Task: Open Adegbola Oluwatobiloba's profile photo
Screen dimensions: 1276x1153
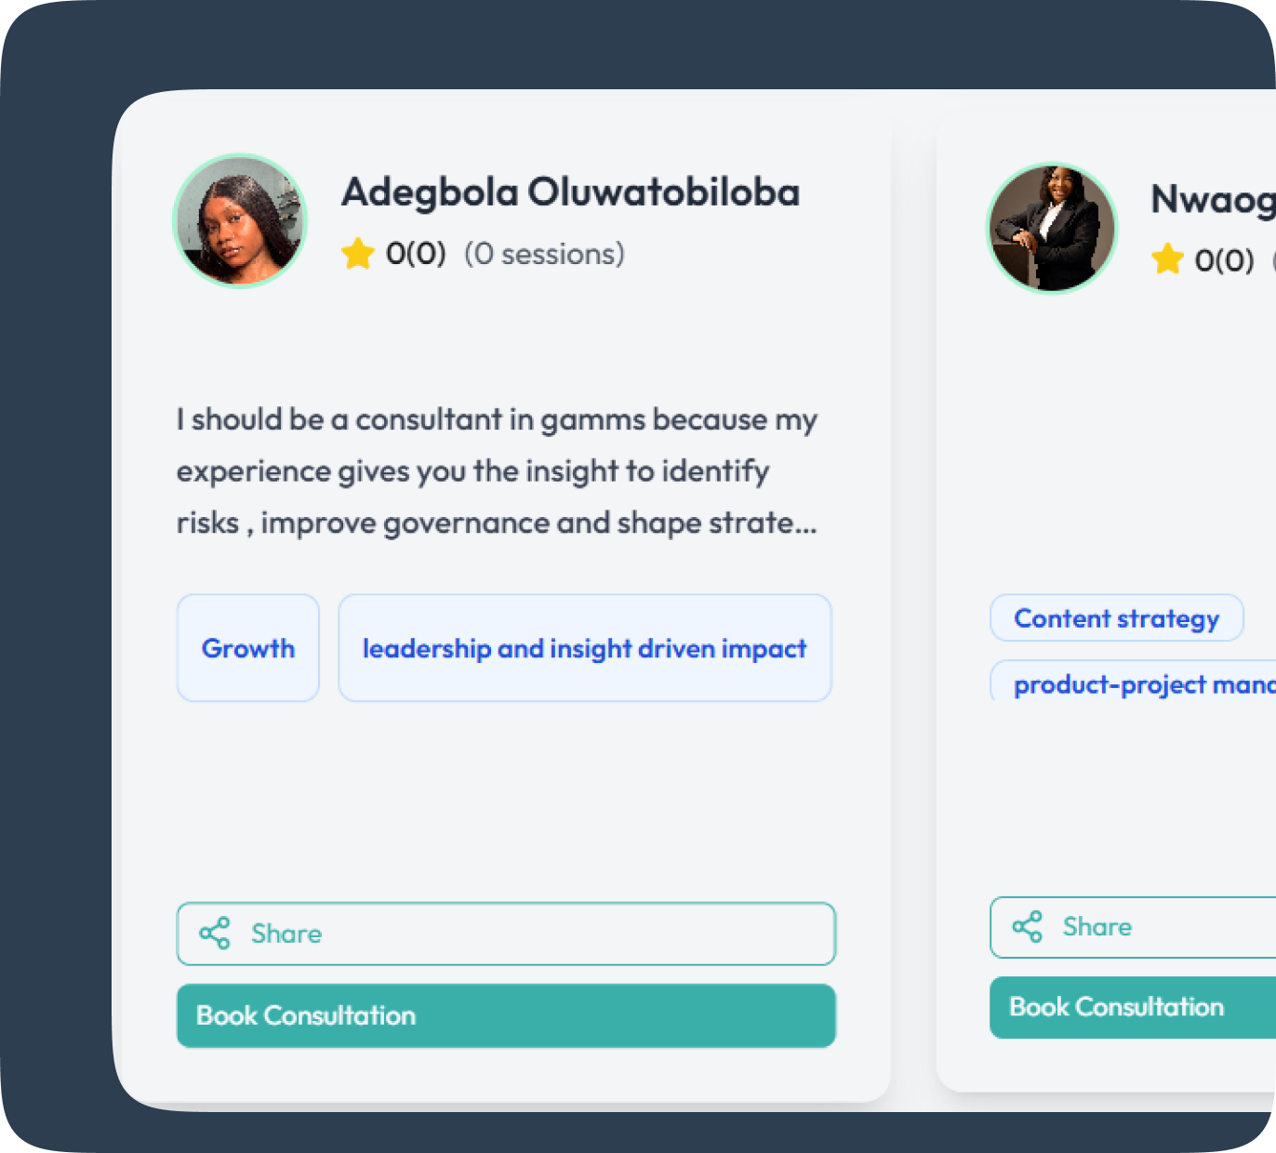Action: [x=240, y=221]
